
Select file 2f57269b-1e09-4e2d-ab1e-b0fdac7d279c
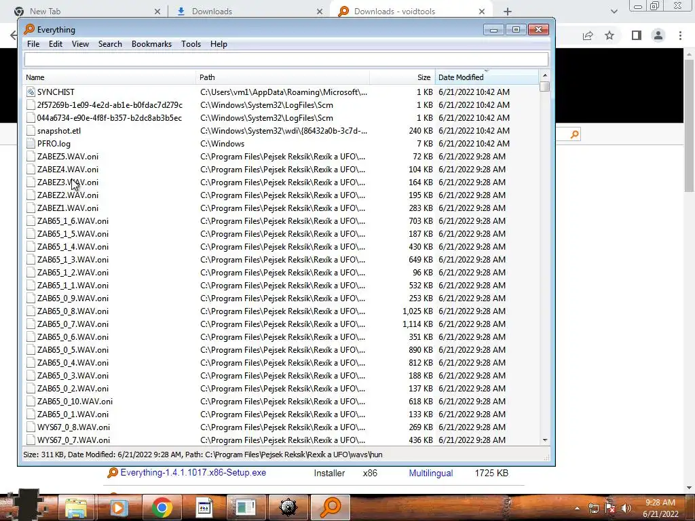click(x=109, y=105)
